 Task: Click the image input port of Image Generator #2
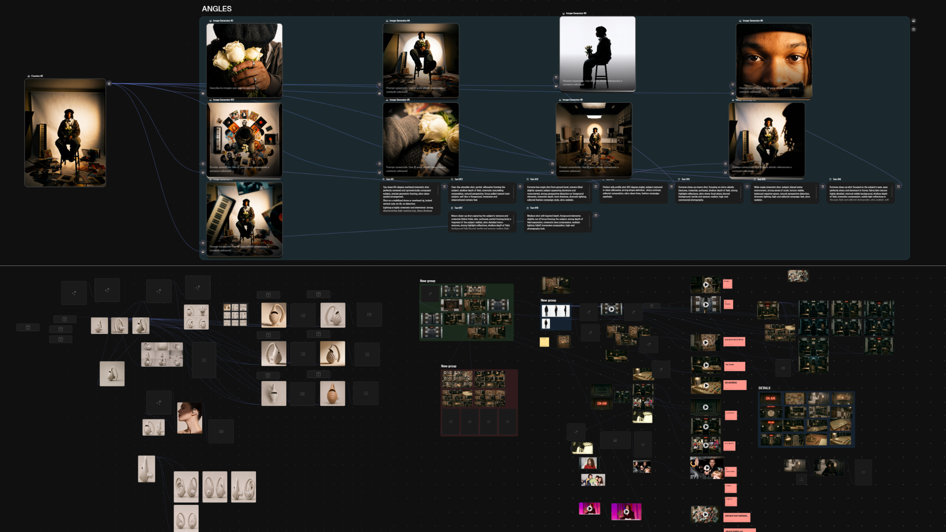click(203, 93)
